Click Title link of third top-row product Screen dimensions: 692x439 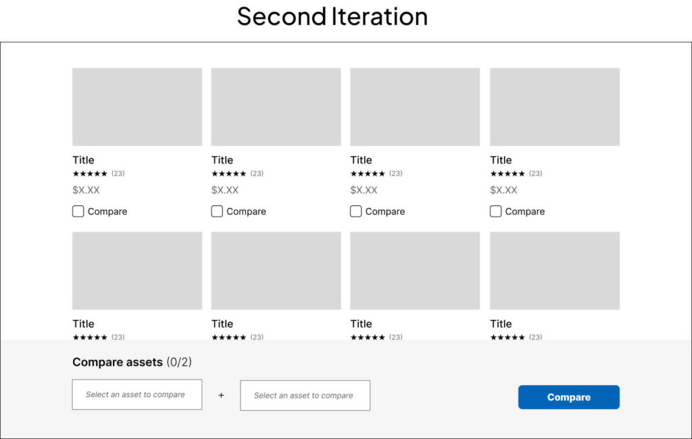click(x=361, y=160)
